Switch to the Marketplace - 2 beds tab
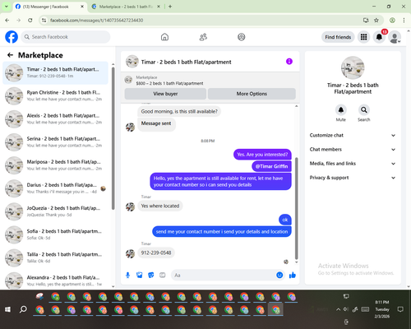Image resolution: width=411 pixels, height=329 pixels. (126, 7)
